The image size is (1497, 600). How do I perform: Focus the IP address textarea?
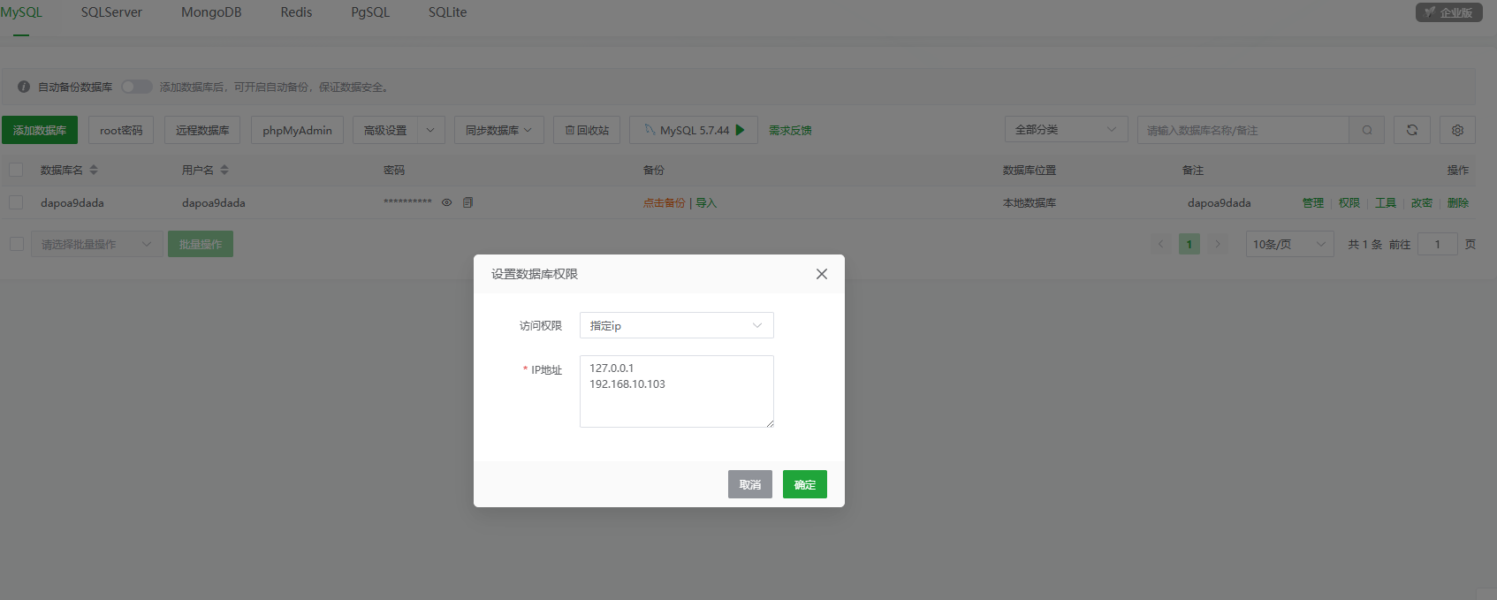tap(677, 391)
